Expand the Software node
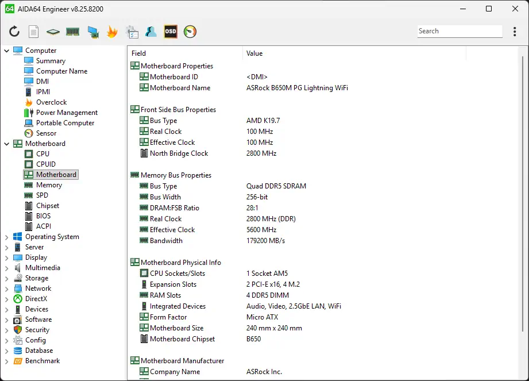 pos(6,320)
